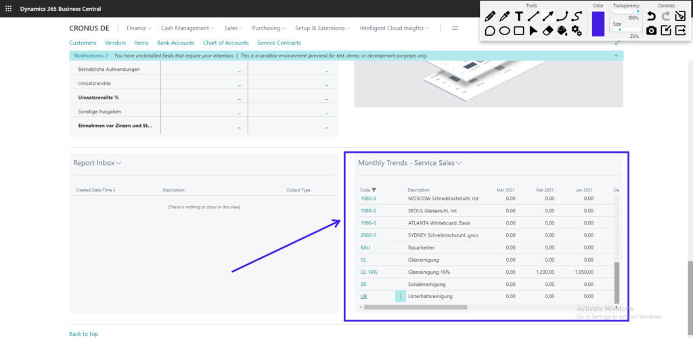Pick the Arrow drawing tool
Screen dimensions: 693x338
pos(547,16)
